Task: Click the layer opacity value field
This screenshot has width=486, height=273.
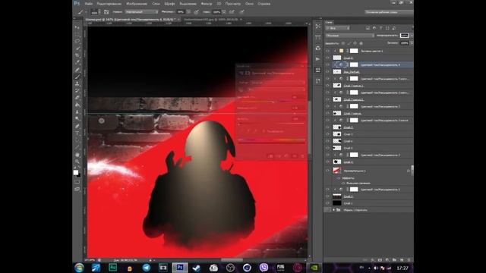Action: (x=404, y=36)
